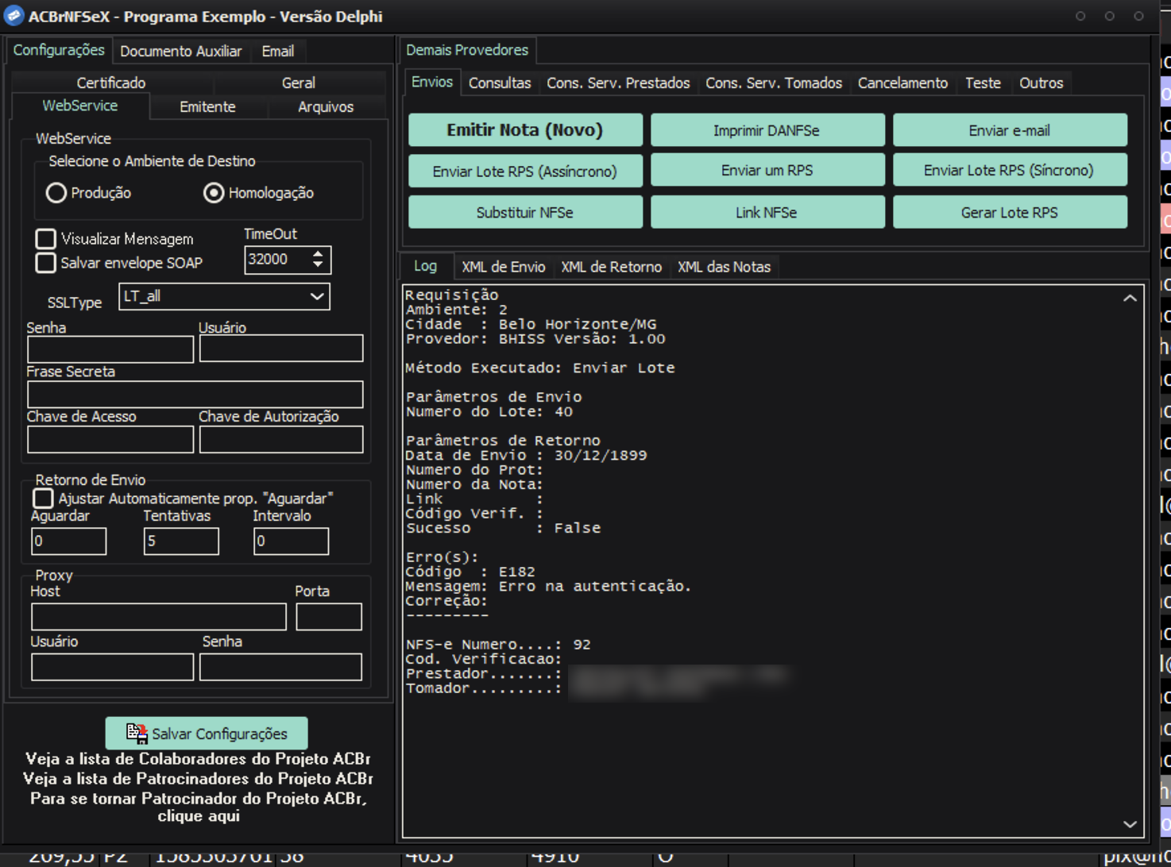
Task: Select the WebService tab
Action: (79, 106)
